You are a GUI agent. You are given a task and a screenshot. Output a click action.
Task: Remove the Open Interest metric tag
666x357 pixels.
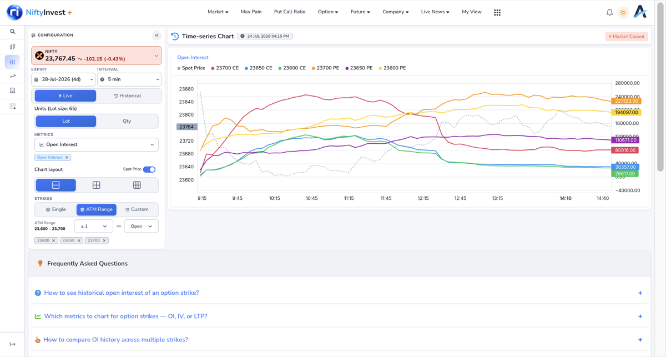coord(67,158)
